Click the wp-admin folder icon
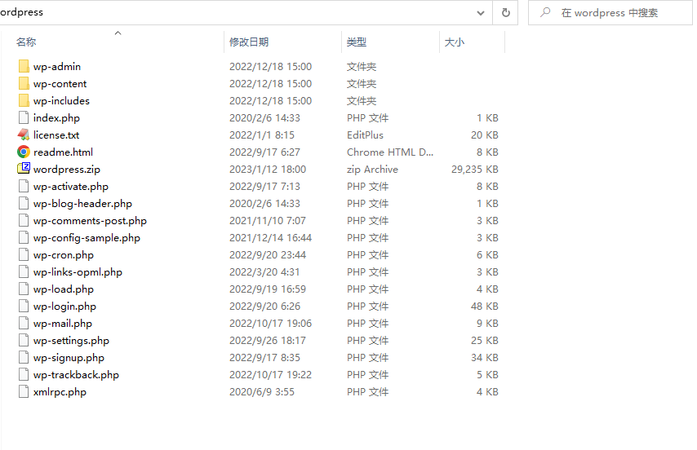The height and width of the screenshot is (450, 697). pyautogui.click(x=24, y=67)
